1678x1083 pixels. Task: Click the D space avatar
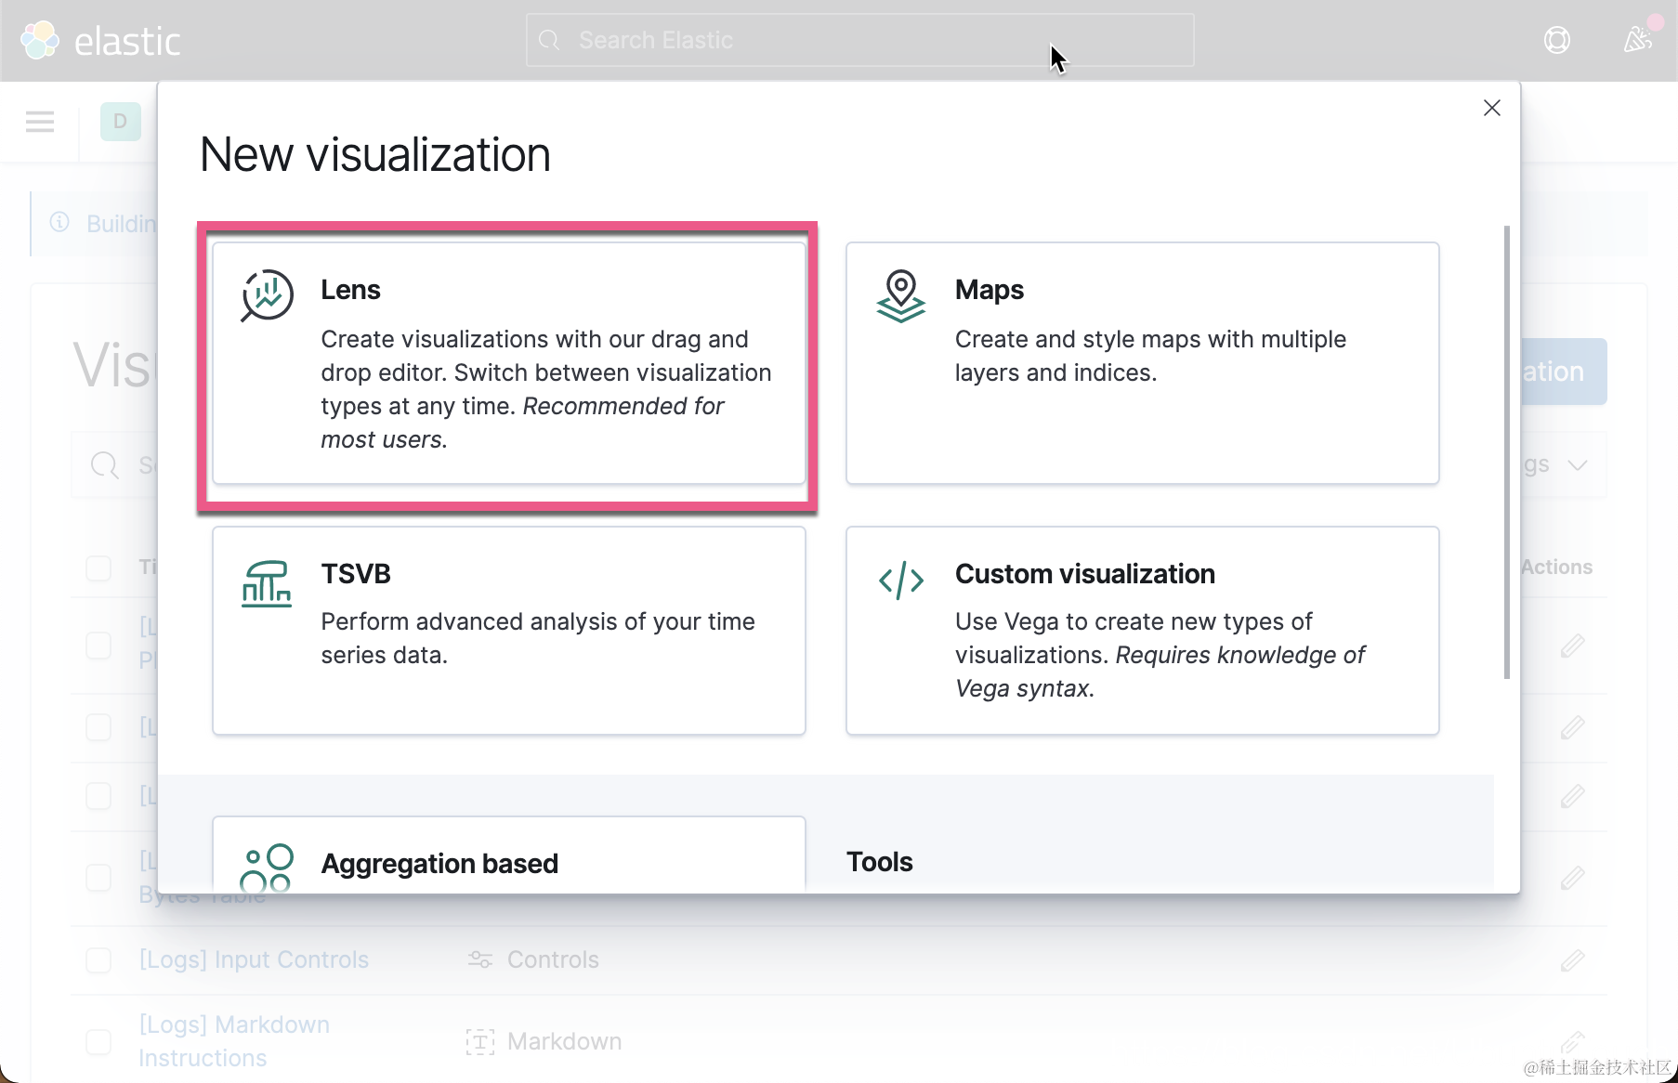(x=120, y=122)
